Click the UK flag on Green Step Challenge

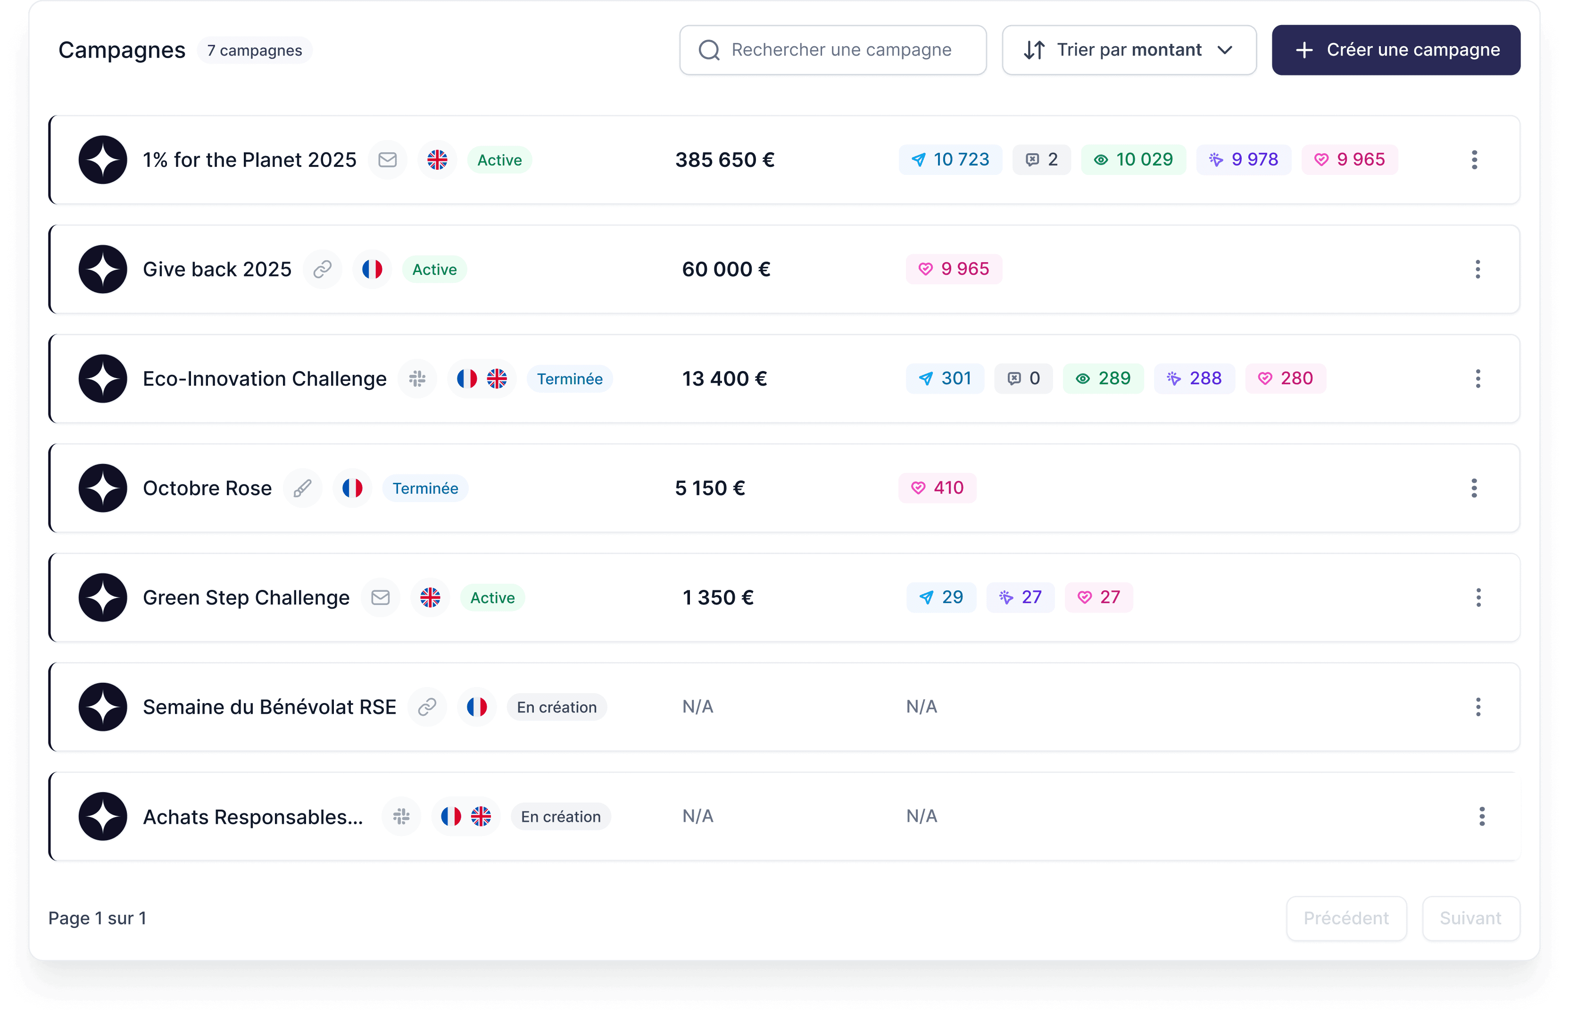pyautogui.click(x=430, y=597)
